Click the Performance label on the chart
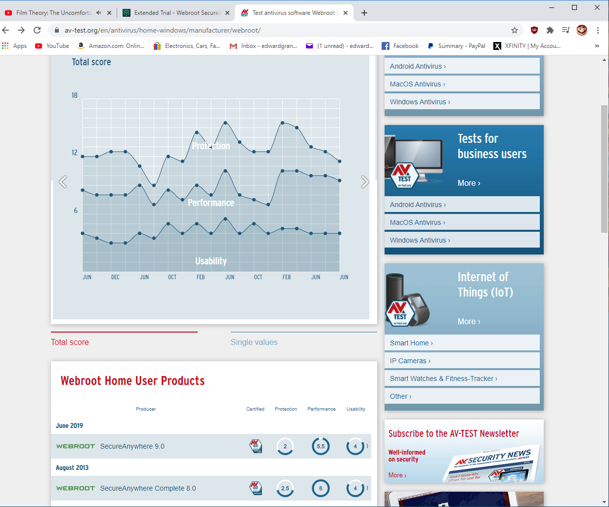Image resolution: width=609 pixels, height=507 pixels. 211,203
